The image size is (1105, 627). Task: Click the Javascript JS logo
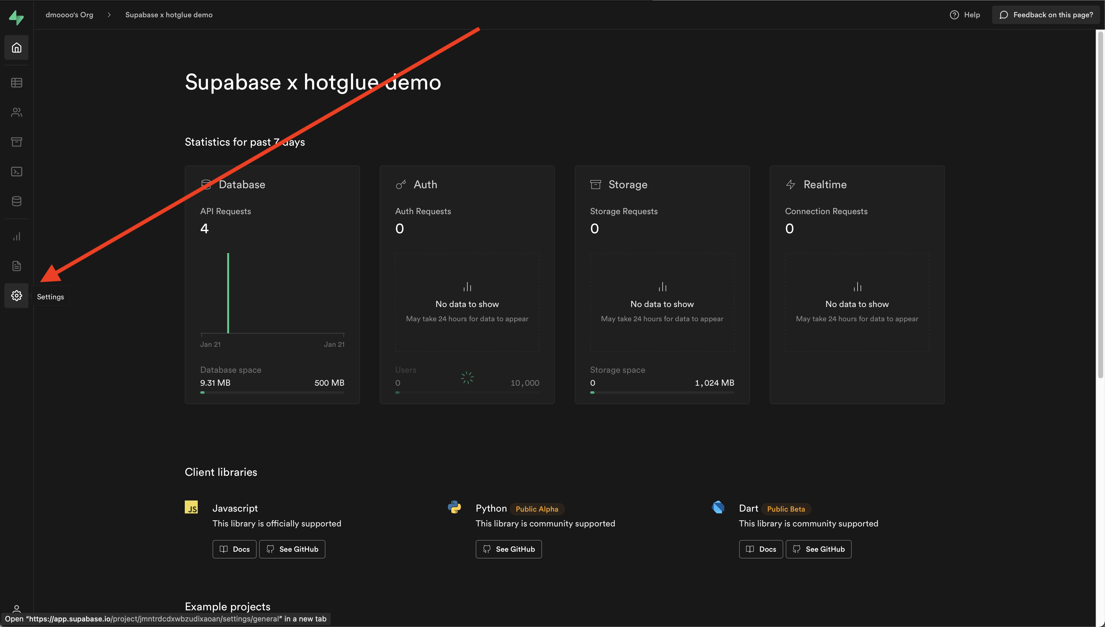pos(191,507)
